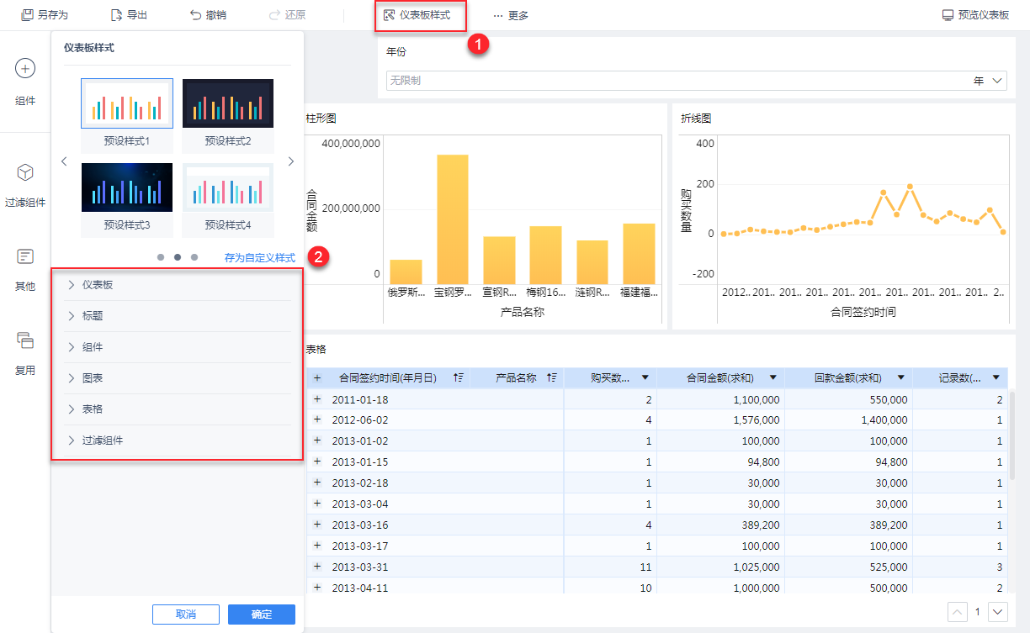Select the 预设样式2 dark theme thumbnail
The height and width of the screenshot is (633, 1030).
click(x=227, y=103)
